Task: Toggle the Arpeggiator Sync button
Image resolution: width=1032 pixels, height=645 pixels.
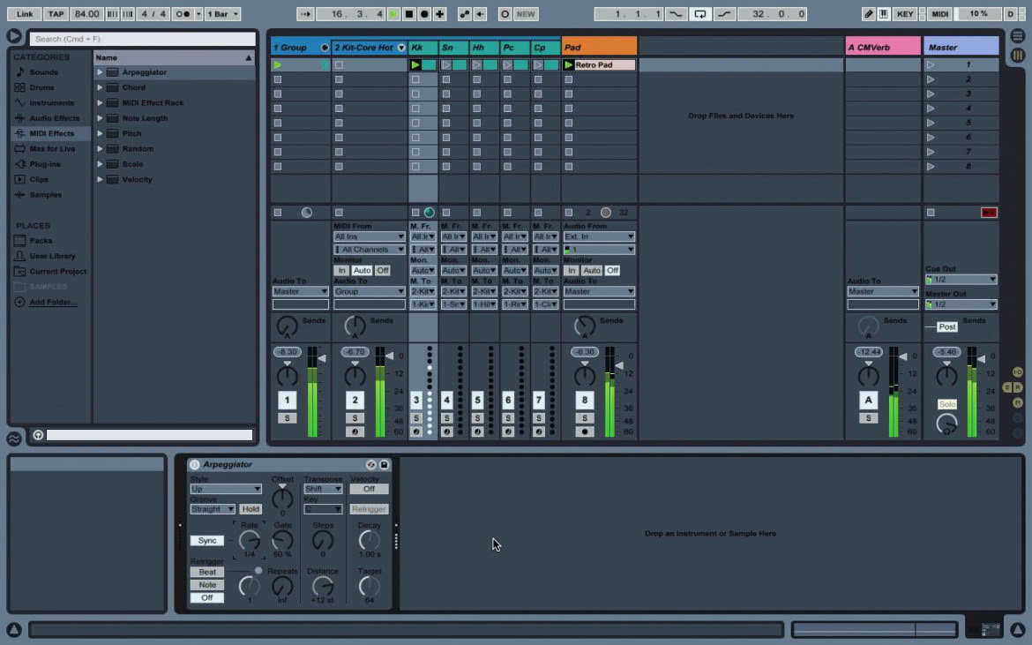Action: coord(207,540)
